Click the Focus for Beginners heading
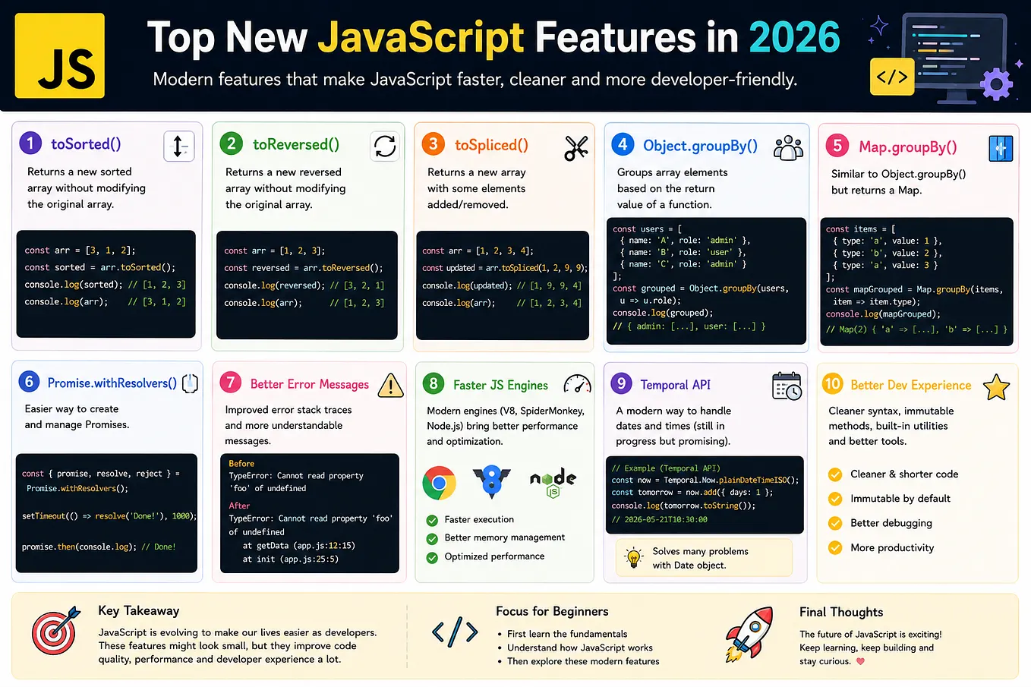 tap(552, 611)
